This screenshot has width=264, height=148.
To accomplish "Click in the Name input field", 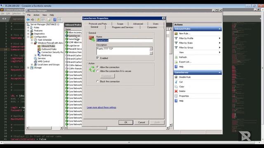I will [x=125, y=40].
